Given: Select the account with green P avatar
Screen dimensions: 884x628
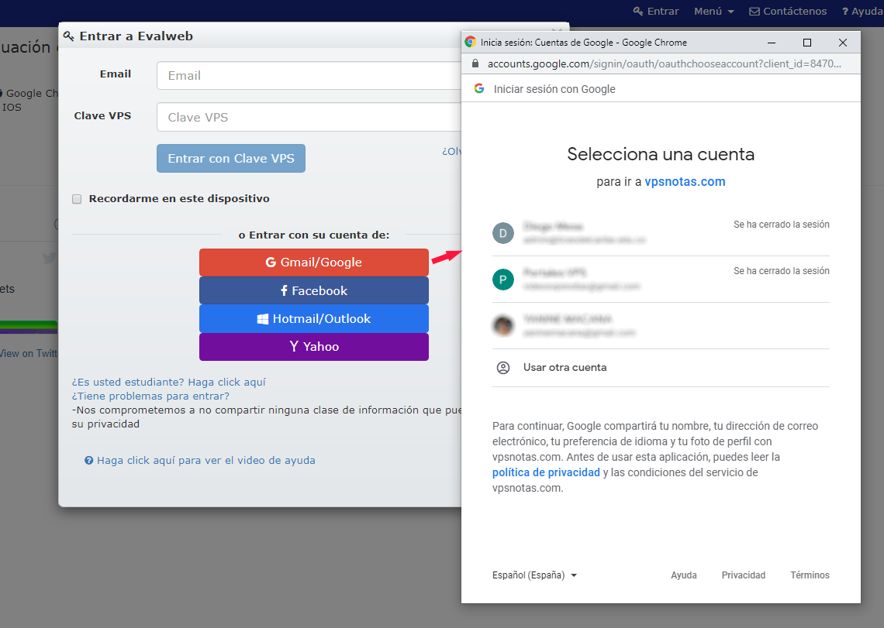Looking at the screenshot, I should coord(661,280).
